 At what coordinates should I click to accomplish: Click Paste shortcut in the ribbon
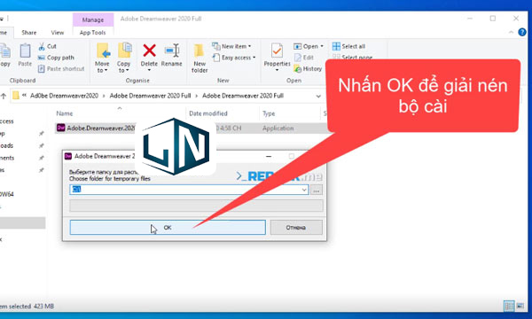(61, 69)
